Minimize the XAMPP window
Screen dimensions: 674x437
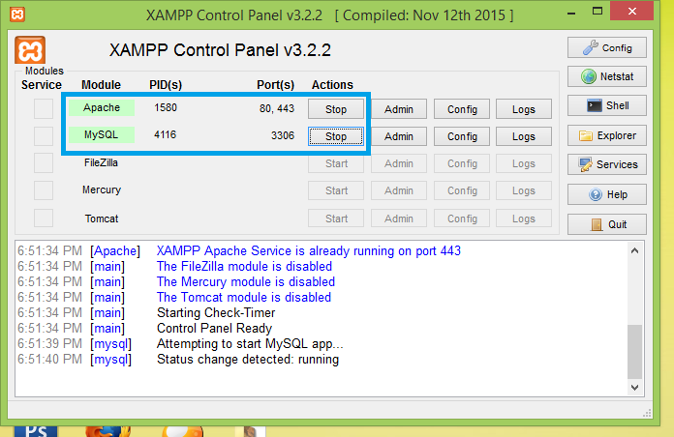(x=571, y=13)
